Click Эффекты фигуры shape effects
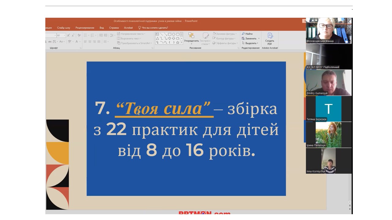Screen dimensions: 392x220 pyautogui.click(x=225, y=43)
